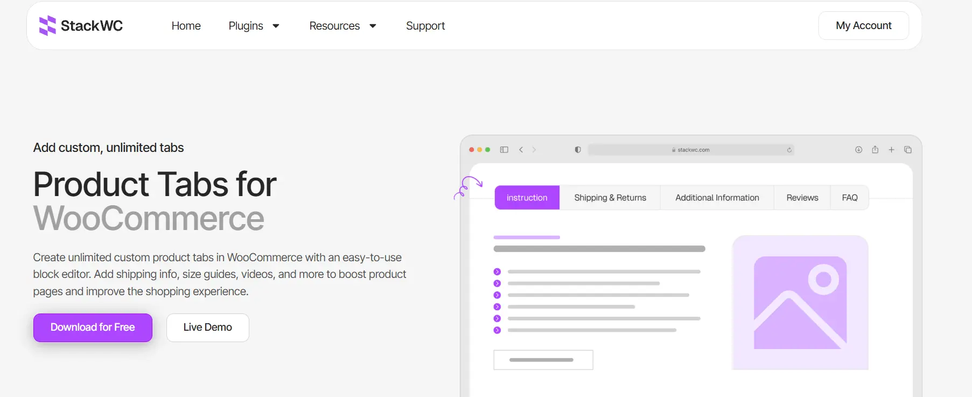The width and height of the screenshot is (972, 397).
Task: Click the first purple bullet icon
Action: [x=497, y=271]
